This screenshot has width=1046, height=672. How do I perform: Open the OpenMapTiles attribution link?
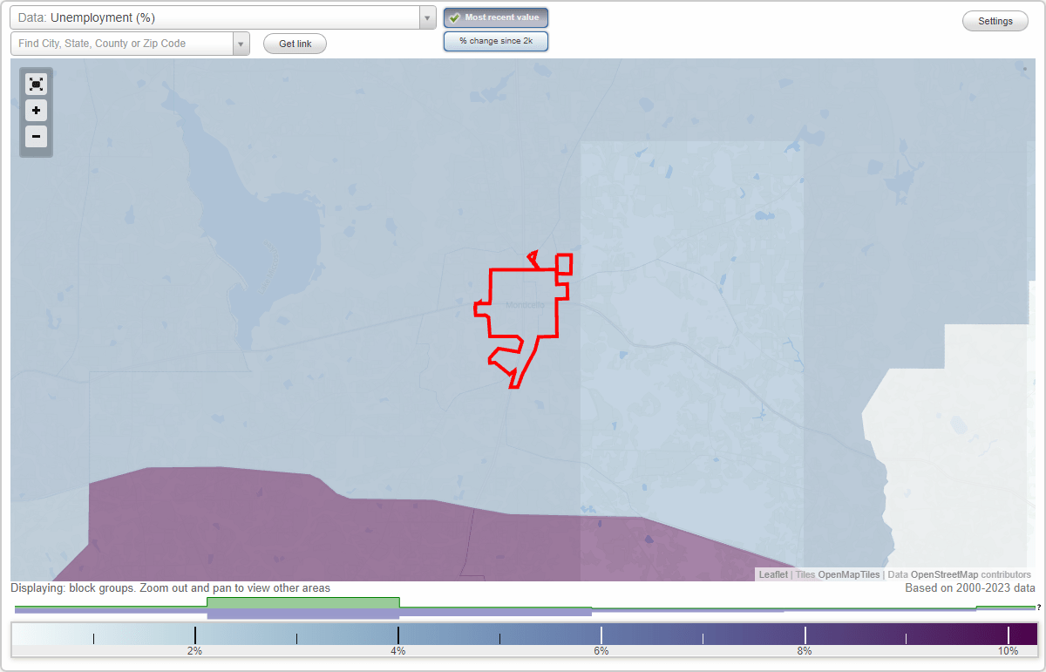(848, 574)
